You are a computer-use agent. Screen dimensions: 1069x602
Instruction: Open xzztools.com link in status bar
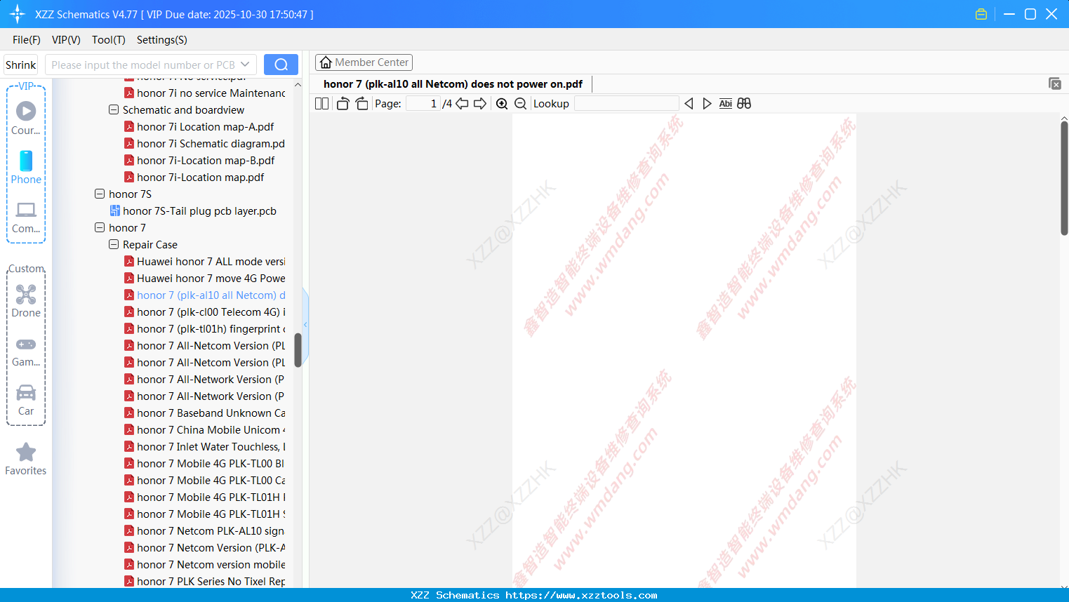coord(581,595)
